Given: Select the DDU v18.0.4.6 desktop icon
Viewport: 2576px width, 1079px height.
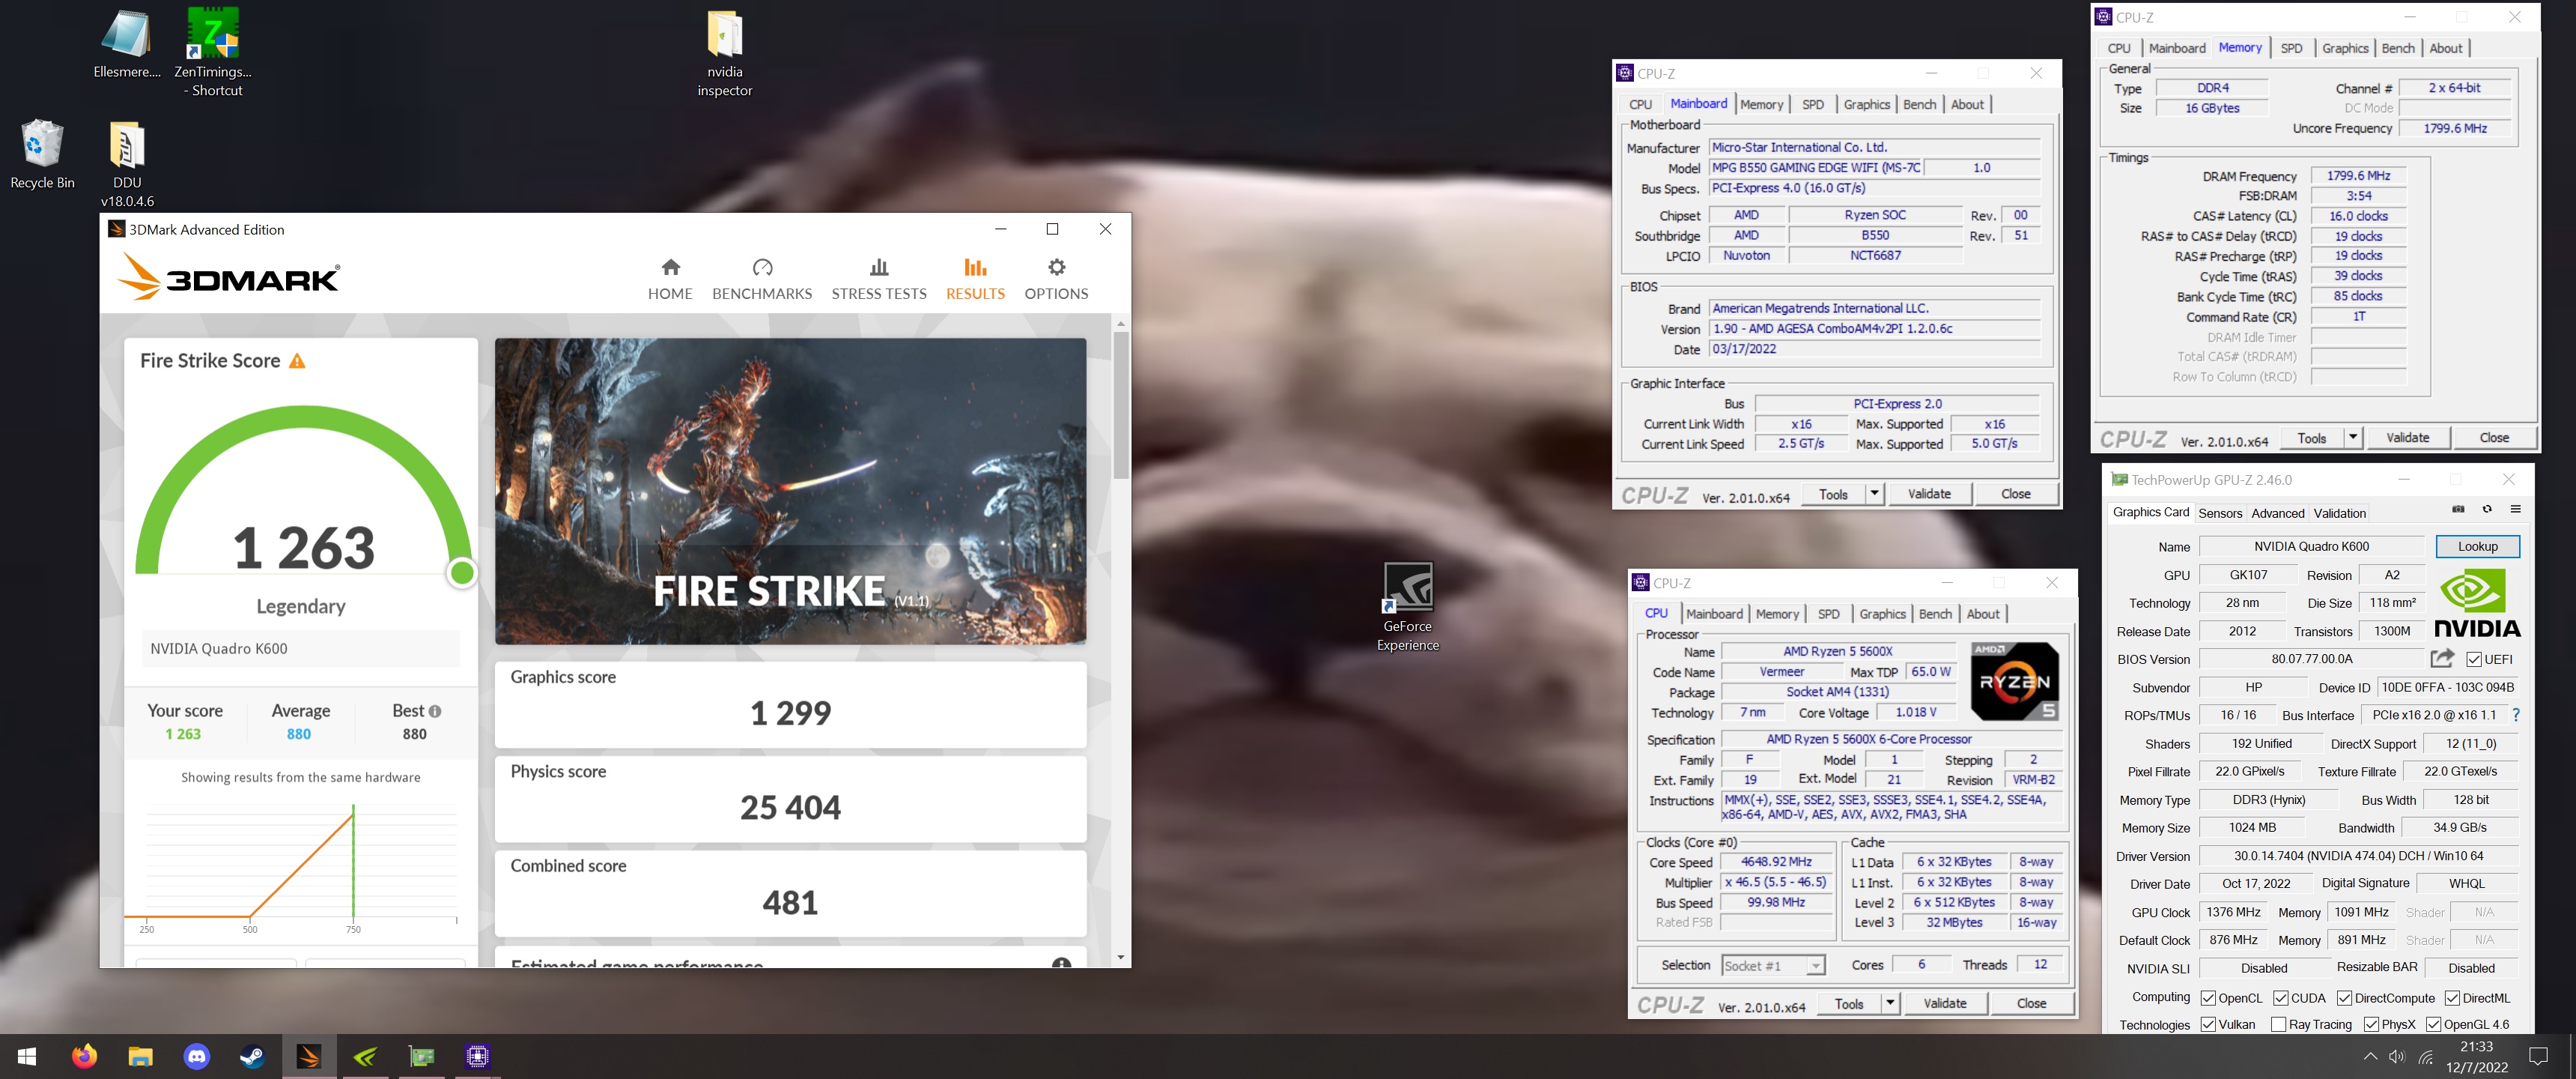Looking at the screenshot, I should [127, 164].
